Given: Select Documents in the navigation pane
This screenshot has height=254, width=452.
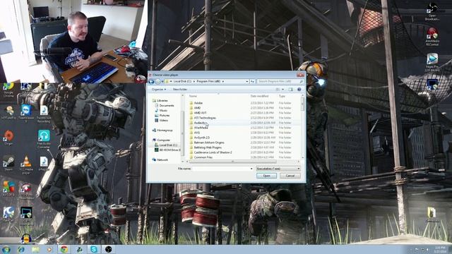Looking at the screenshot, I should tap(167, 106).
